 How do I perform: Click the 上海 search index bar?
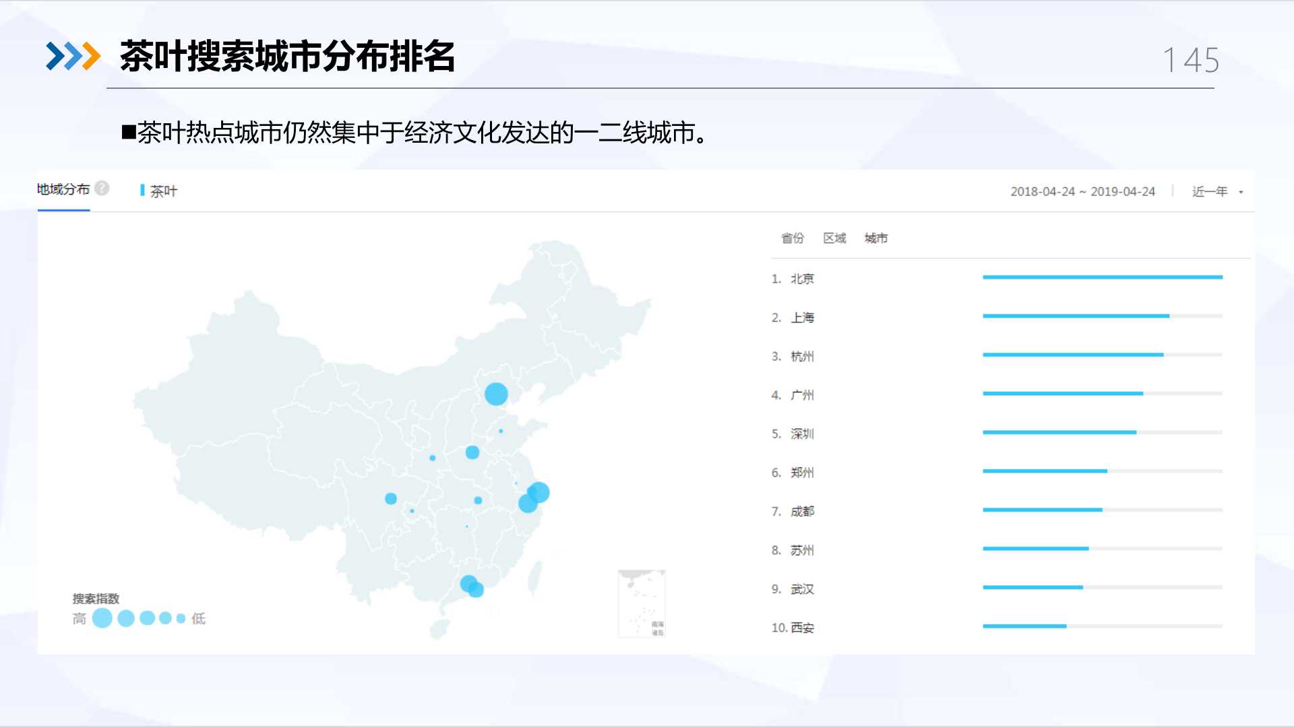(1102, 316)
